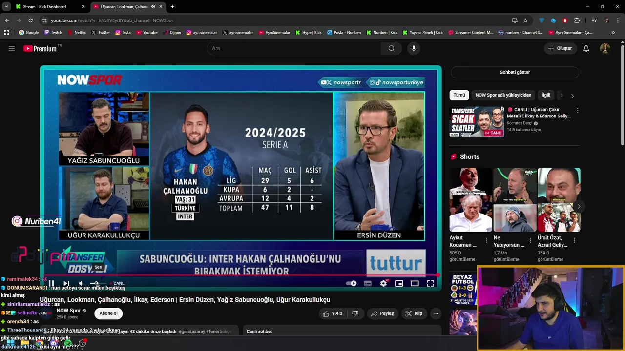Screen dimensions: 625x351
Task: Like the video with 9,4 B likes
Action: point(332,313)
